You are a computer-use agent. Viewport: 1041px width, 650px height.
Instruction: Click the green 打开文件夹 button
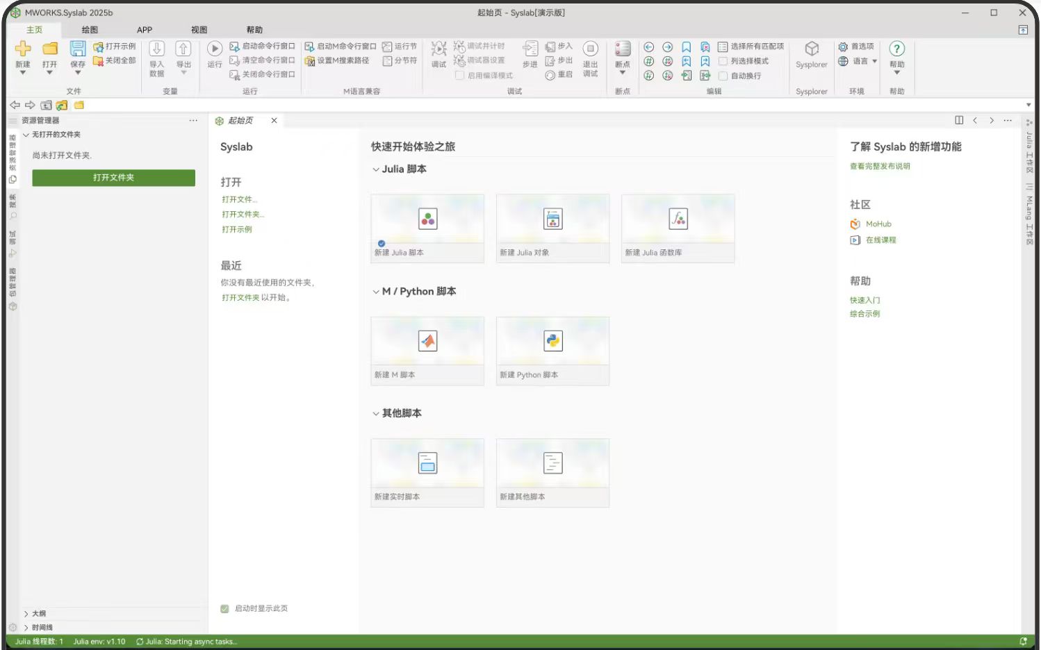[114, 178]
